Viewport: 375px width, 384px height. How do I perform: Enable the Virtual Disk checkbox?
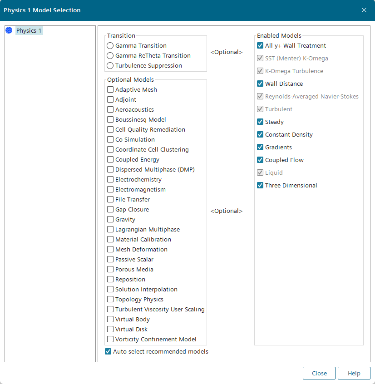coord(110,330)
